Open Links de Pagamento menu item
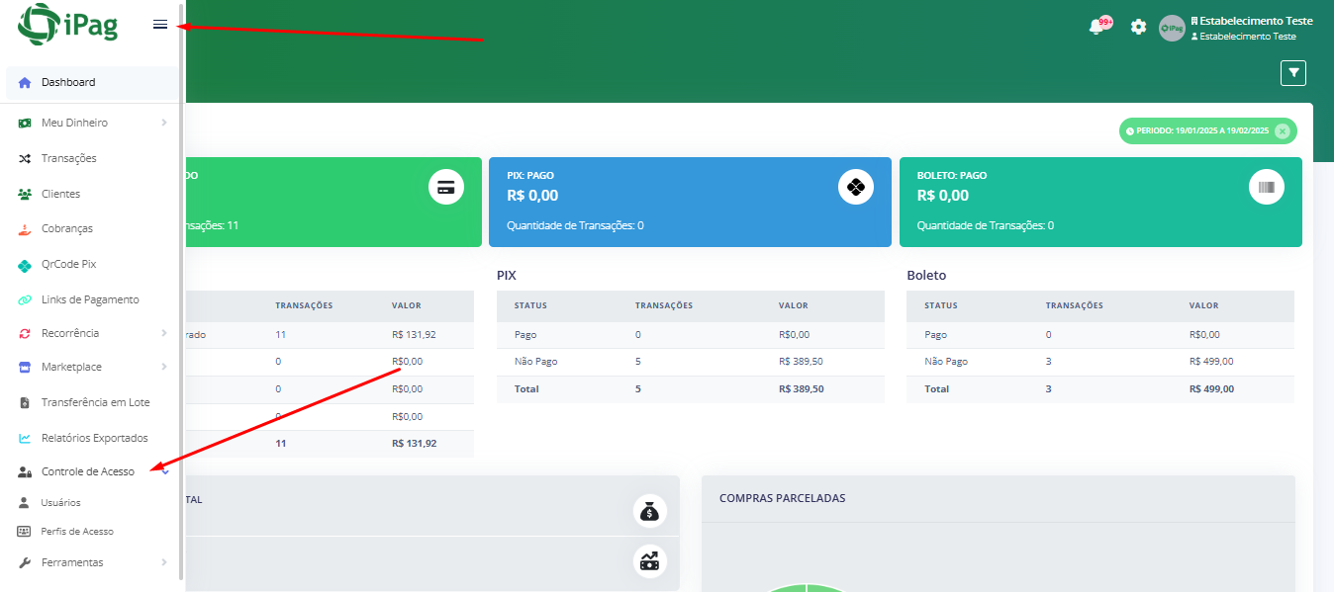 (91, 299)
